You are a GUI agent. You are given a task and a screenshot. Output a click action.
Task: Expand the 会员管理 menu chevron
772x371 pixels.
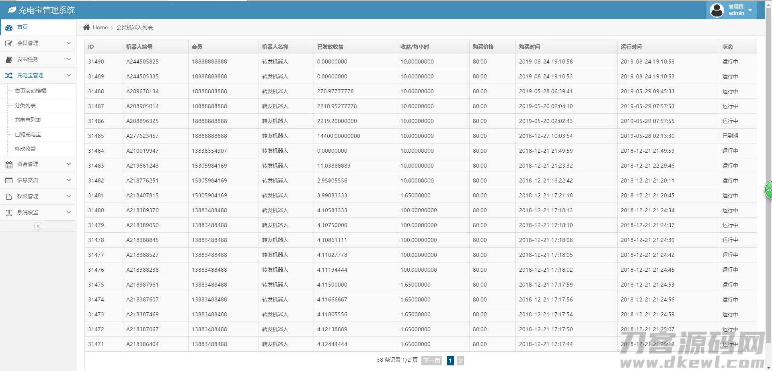pos(68,43)
